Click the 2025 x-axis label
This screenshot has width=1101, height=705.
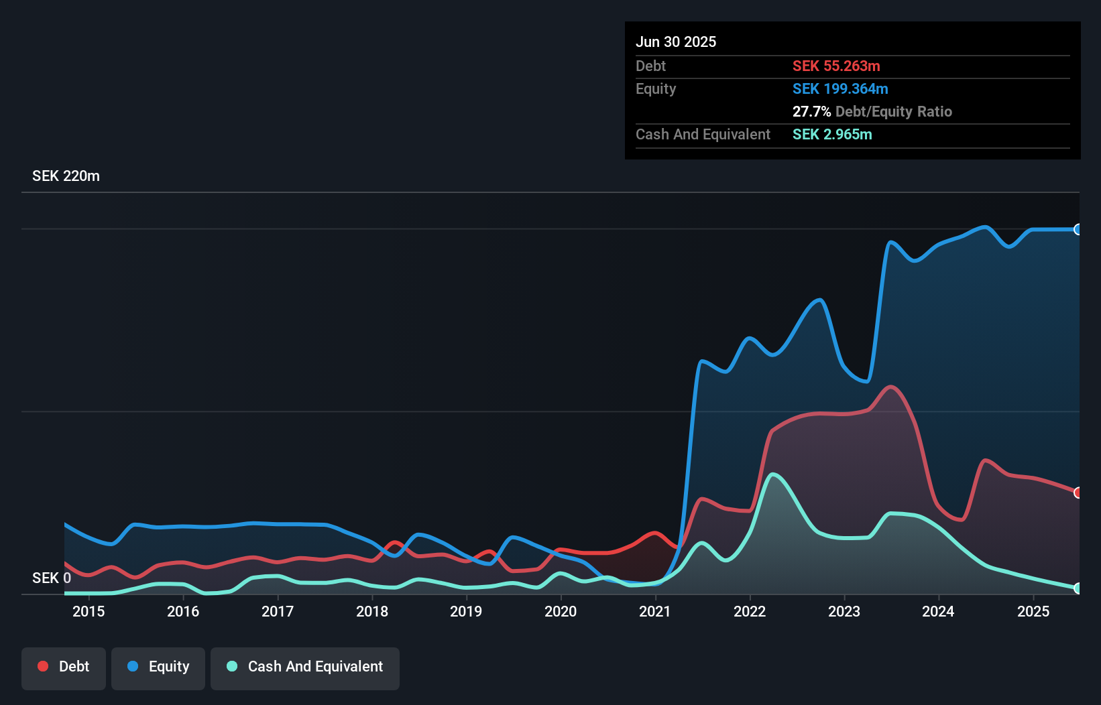(1033, 611)
